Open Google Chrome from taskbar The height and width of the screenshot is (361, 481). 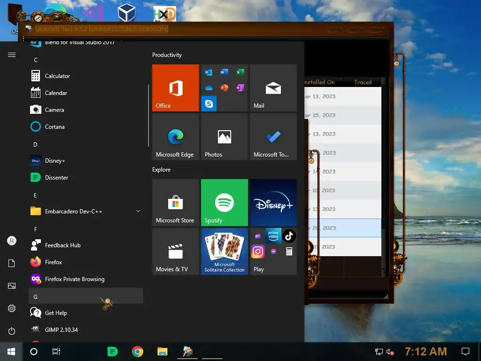[138, 352]
